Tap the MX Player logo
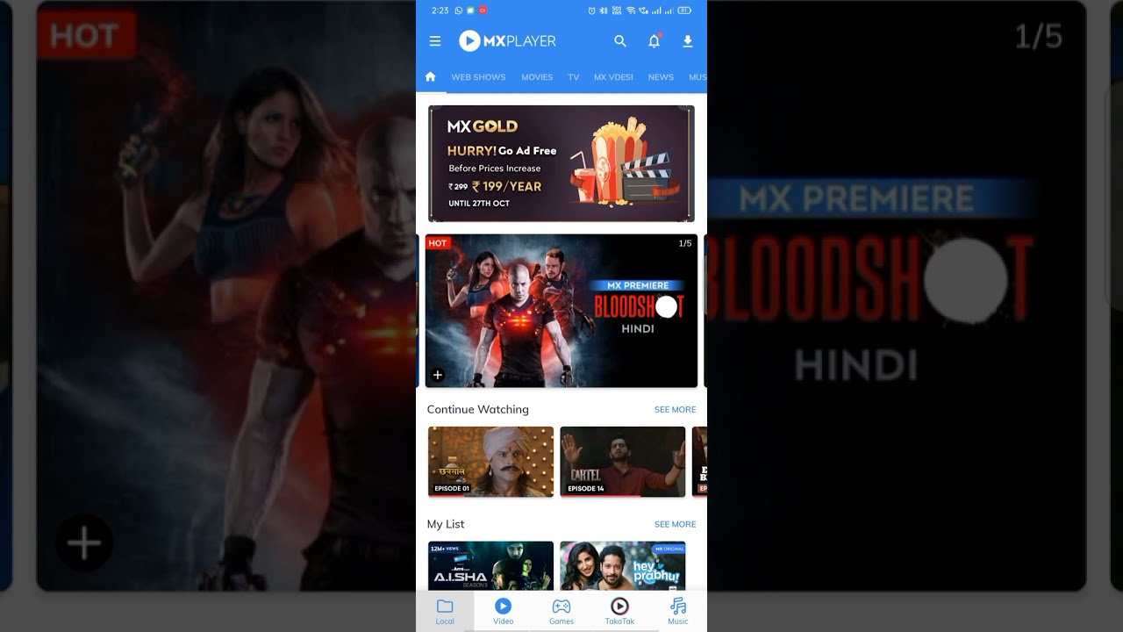This screenshot has width=1123, height=632. tap(507, 41)
